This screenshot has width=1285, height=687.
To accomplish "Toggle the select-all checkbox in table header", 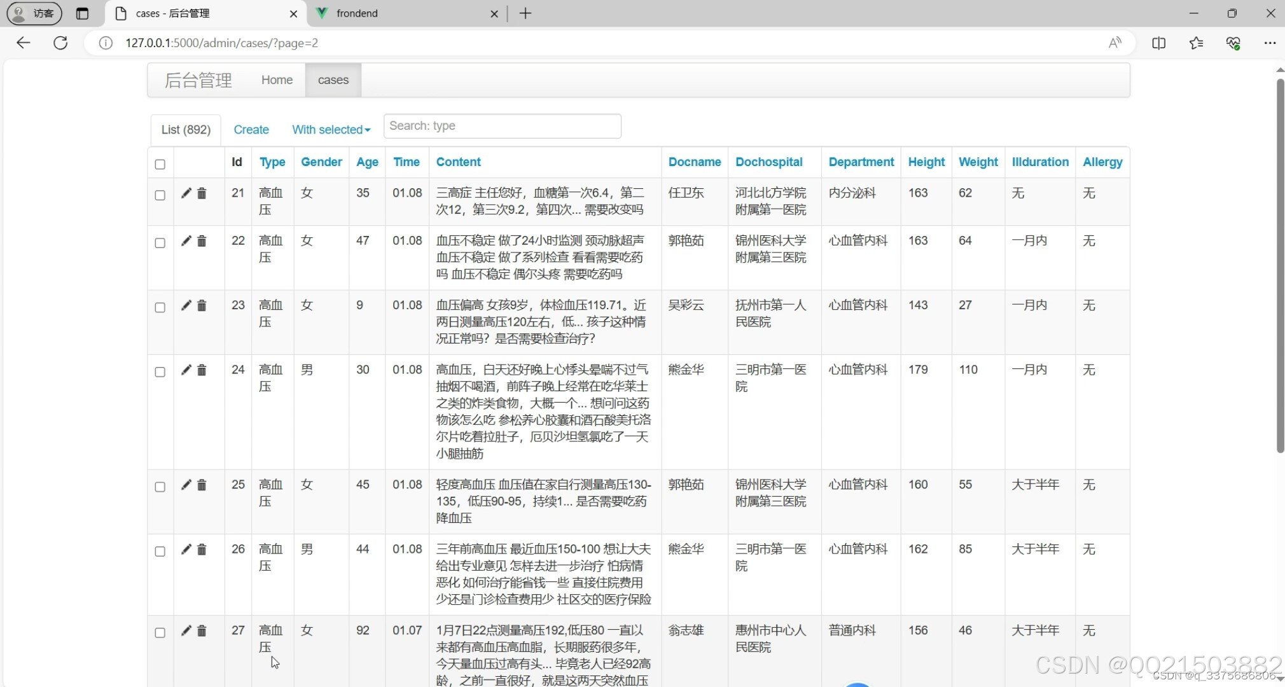I will pyautogui.click(x=160, y=163).
